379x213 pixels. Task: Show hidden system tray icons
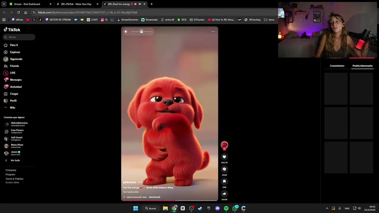[x=327, y=208]
